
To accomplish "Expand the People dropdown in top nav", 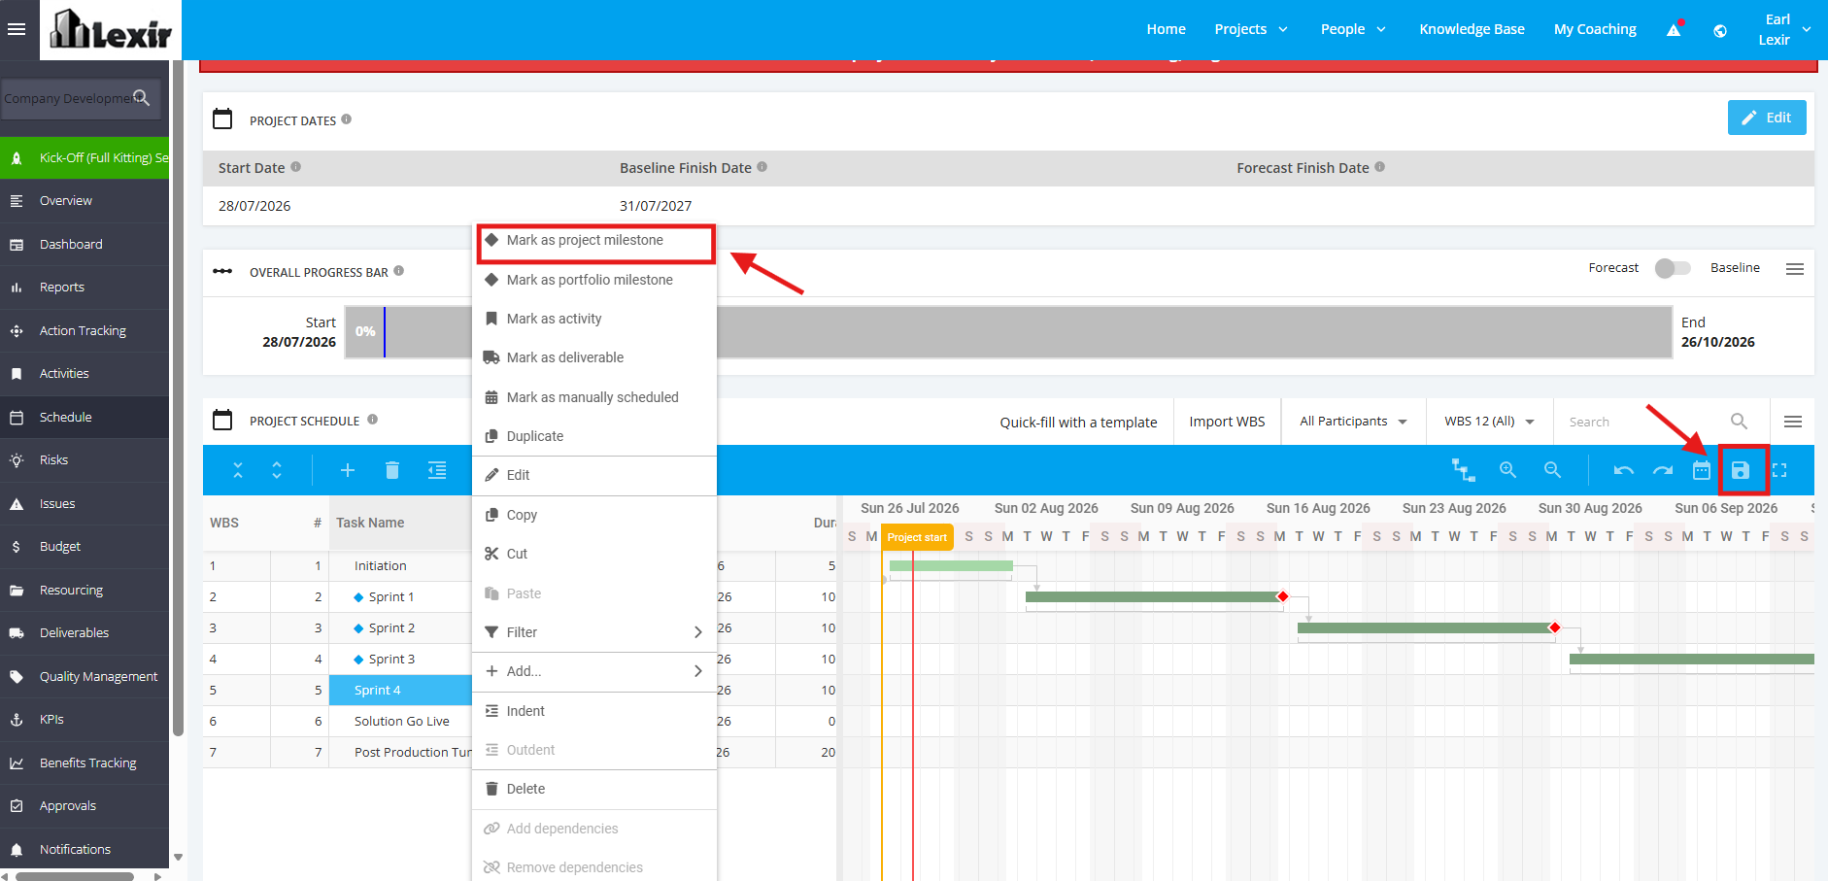I will [1353, 29].
